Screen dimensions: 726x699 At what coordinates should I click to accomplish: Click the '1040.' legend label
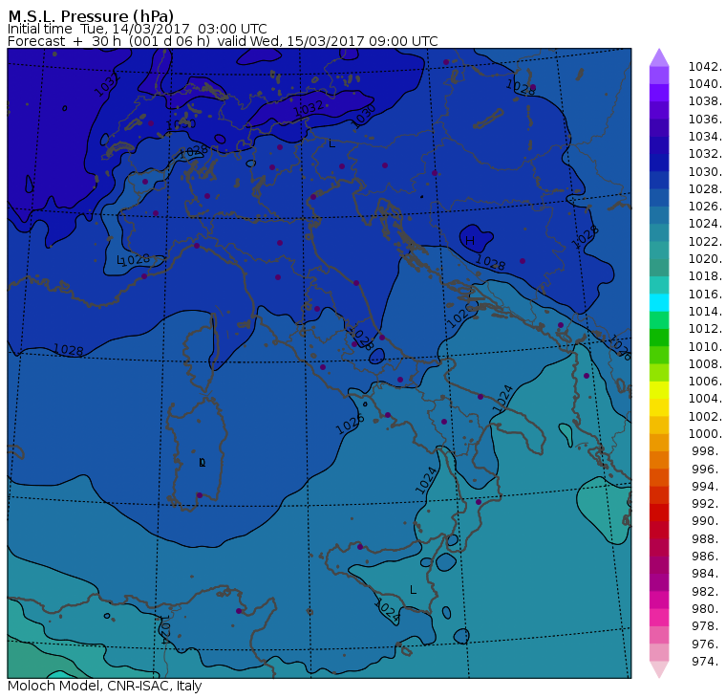[705, 84]
